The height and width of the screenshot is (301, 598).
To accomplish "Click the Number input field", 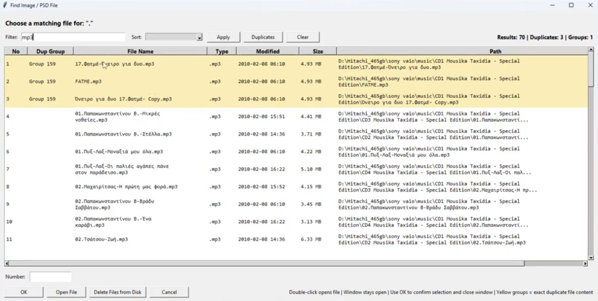I will 50,276.
